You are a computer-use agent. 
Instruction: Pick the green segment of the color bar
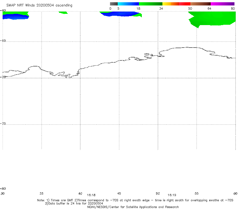point(151,4)
